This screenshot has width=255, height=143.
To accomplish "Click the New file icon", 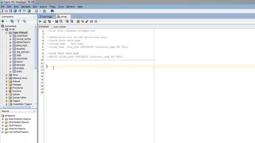I will tap(2, 11).
